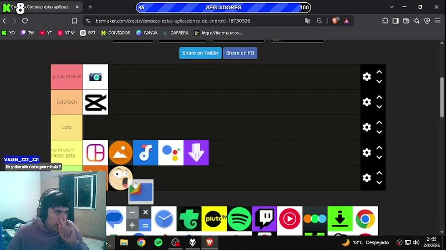Select the pink layout grid app icon
Screen dimensions: 446x250
[95, 153]
